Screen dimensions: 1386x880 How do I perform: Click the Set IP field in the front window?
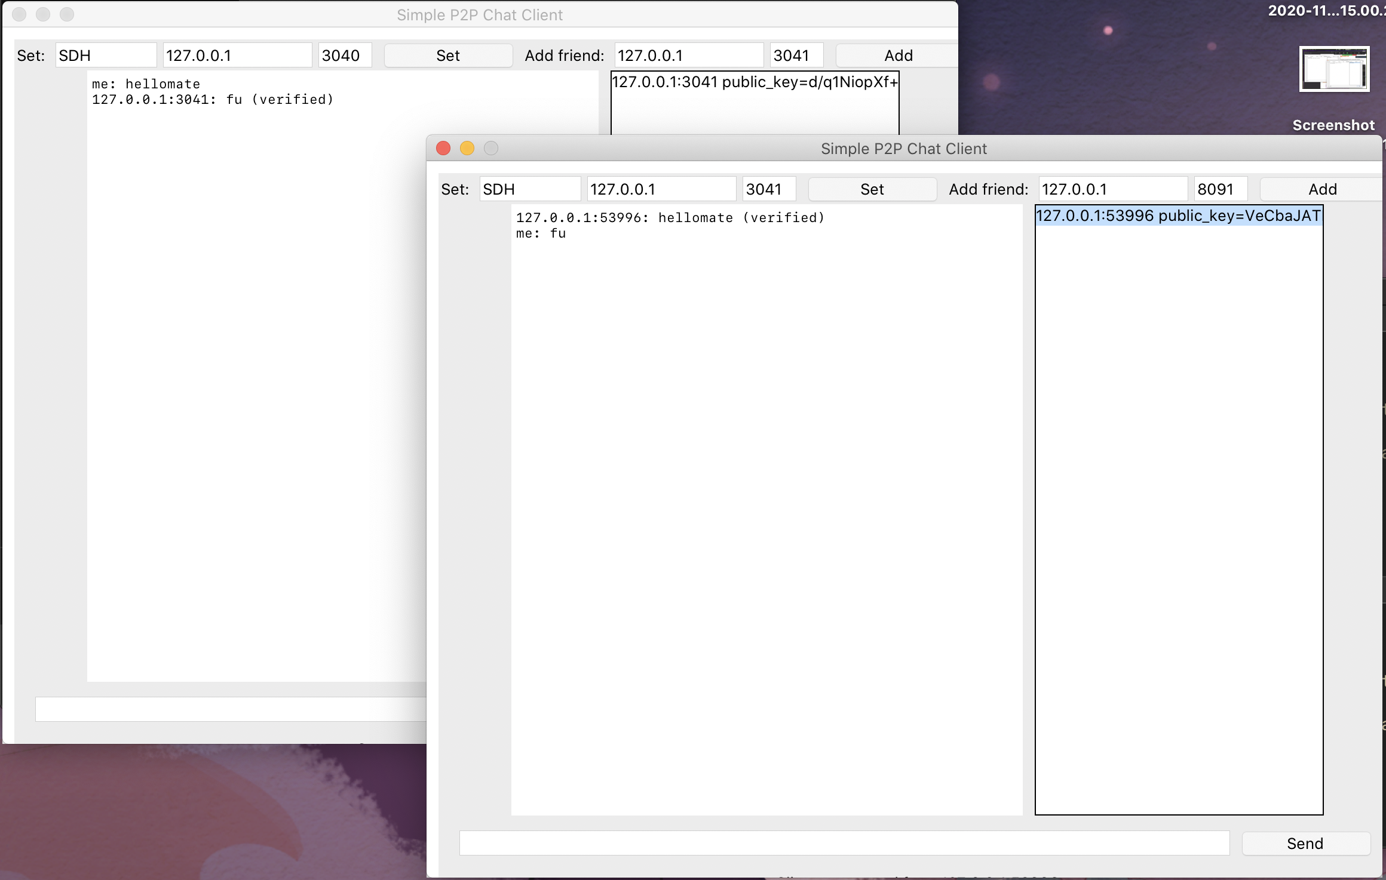point(661,189)
